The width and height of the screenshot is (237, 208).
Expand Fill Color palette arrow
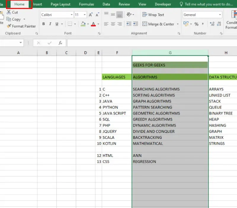pyautogui.click(x=88, y=24)
